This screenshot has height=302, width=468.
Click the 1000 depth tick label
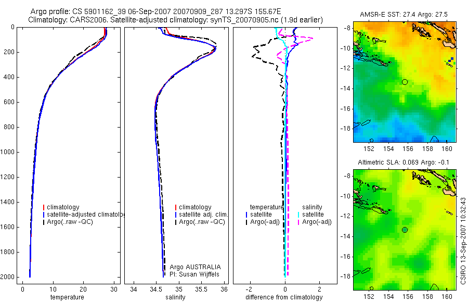pyautogui.click(x=8, y=152)
